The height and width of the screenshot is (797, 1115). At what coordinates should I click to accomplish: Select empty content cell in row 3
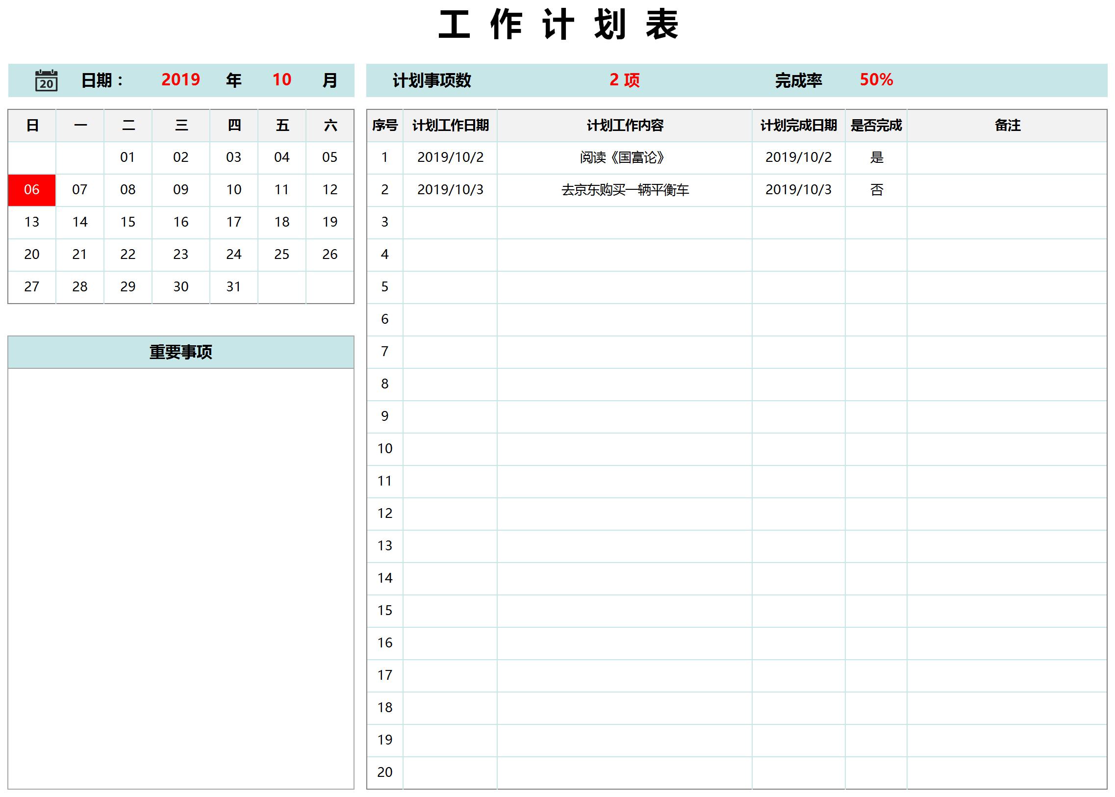pyautogui.click(x=624, y=222)
